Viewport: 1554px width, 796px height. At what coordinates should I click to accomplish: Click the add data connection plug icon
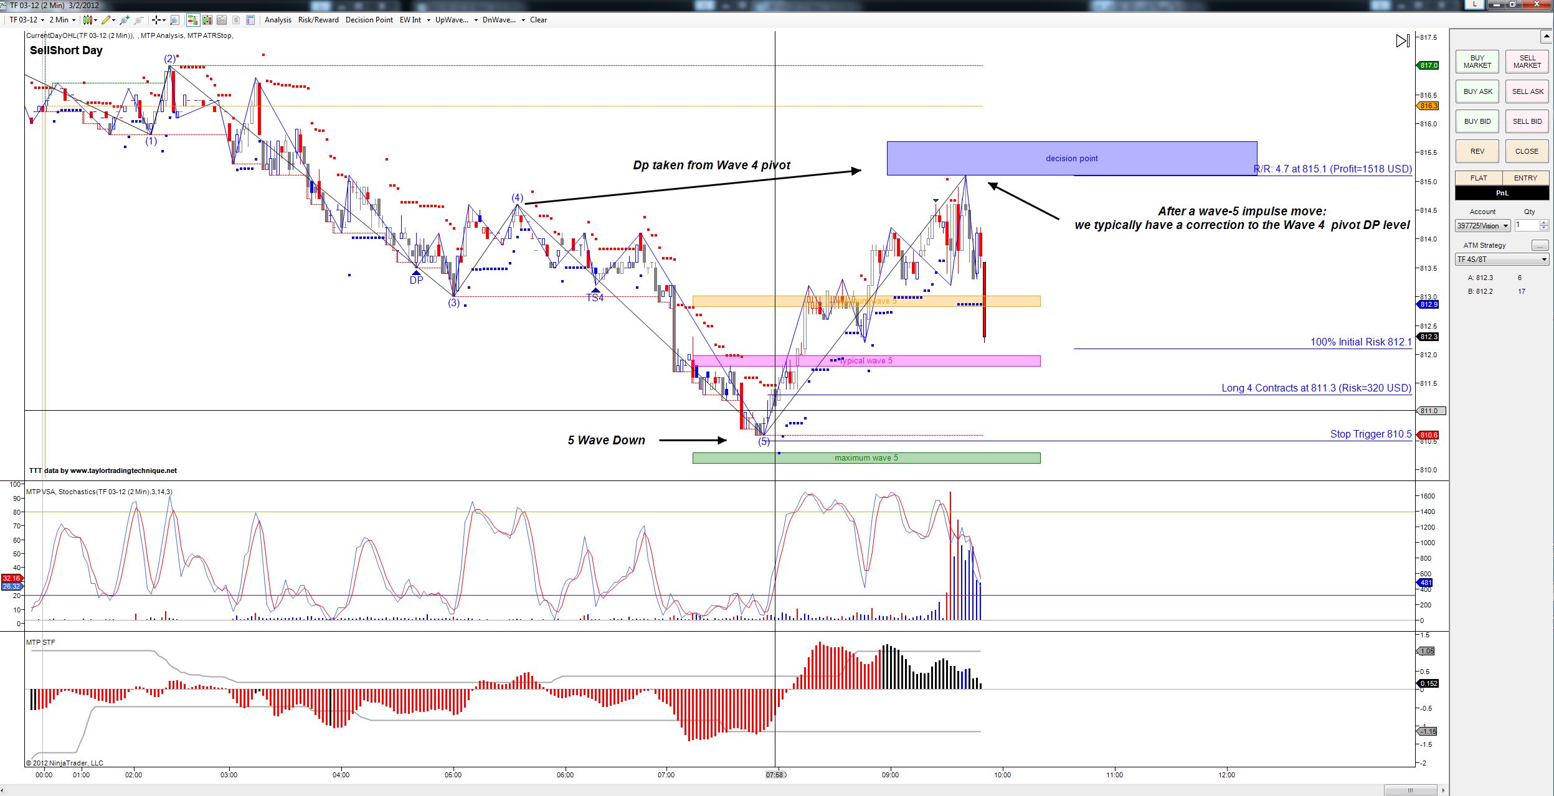tap(125, 20)
